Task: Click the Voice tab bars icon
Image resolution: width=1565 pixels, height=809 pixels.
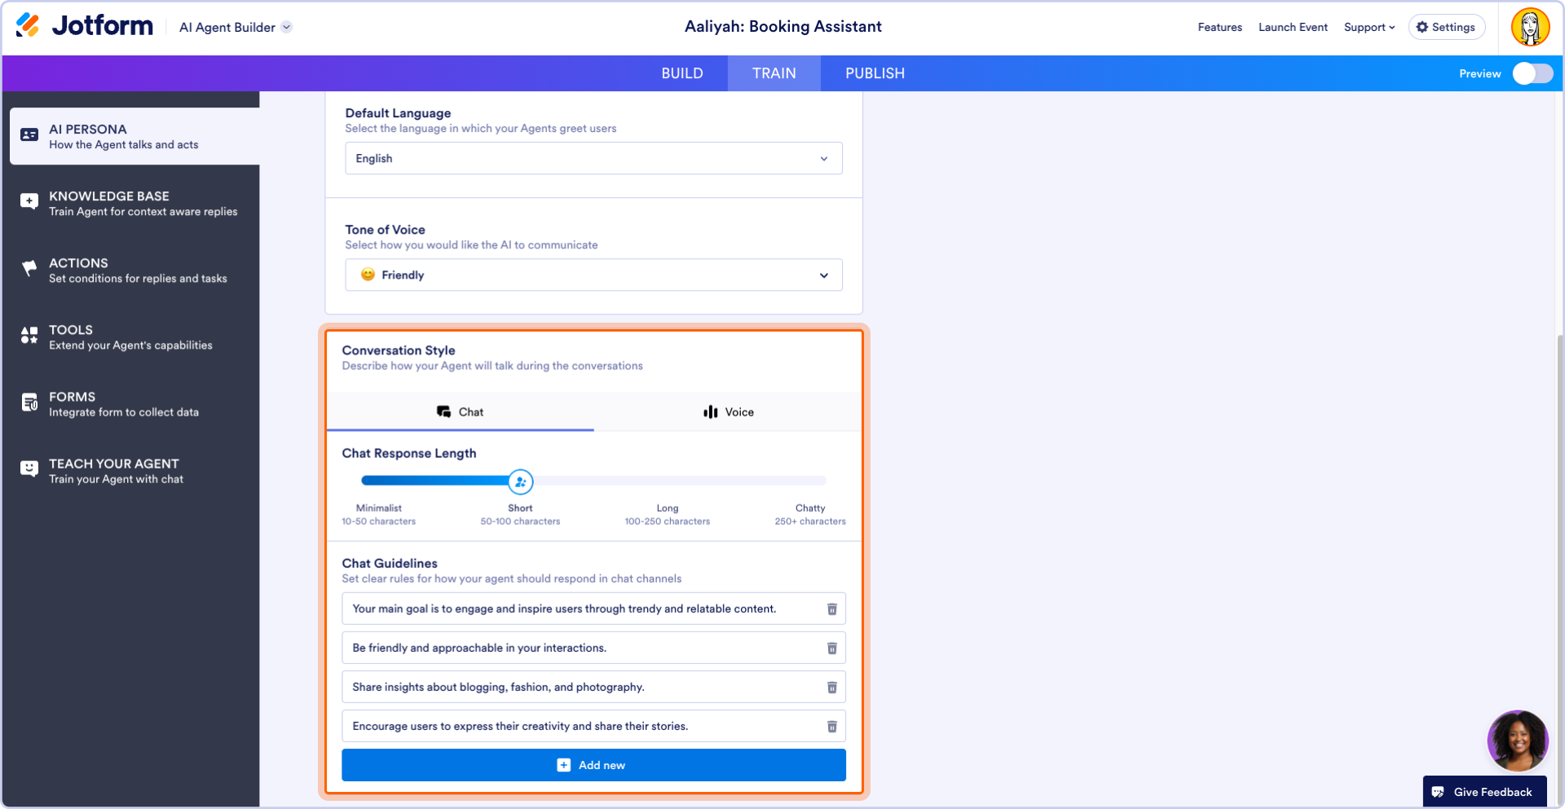Action: [x=711, y=412]
